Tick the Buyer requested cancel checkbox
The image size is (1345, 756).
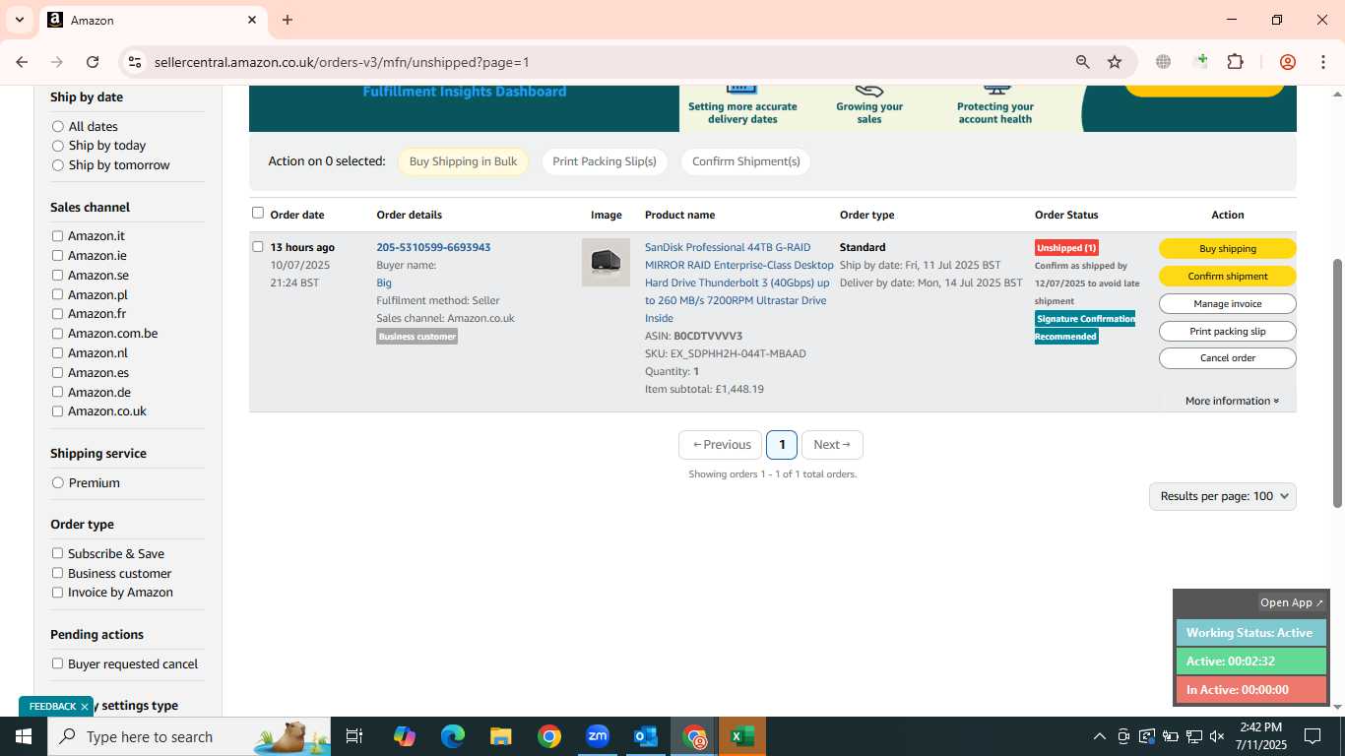[57, 663]
